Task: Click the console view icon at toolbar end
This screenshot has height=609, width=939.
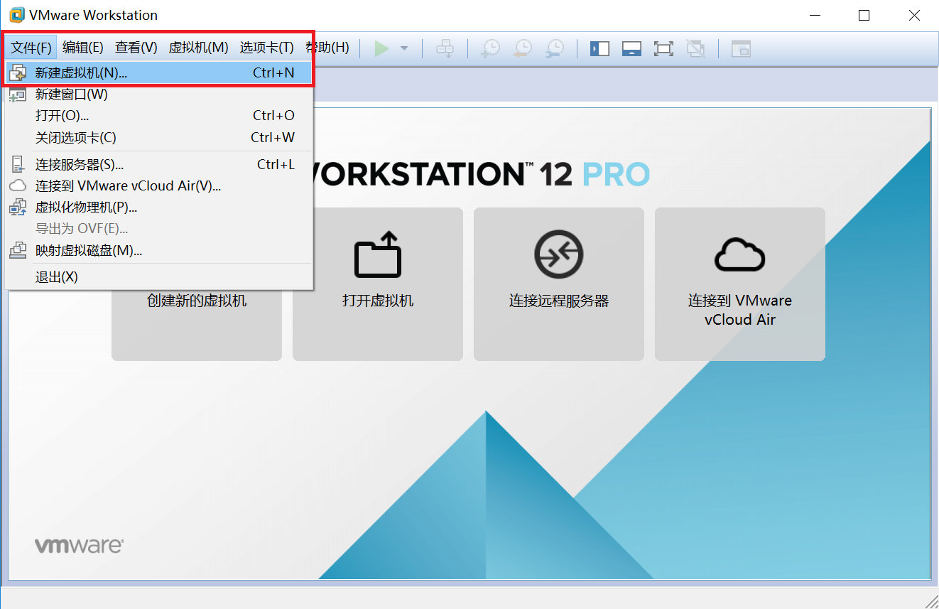Action: pyautogui.click(x=741, y=48)
